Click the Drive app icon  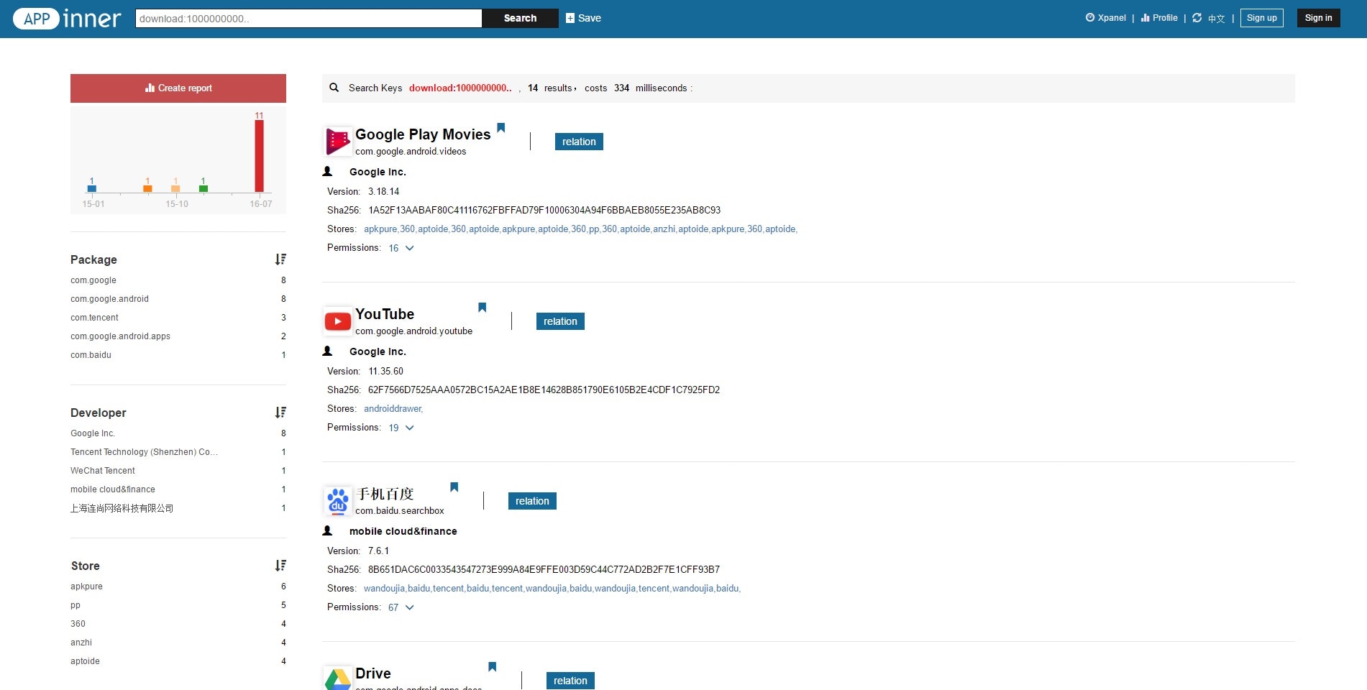click(338, 678)
